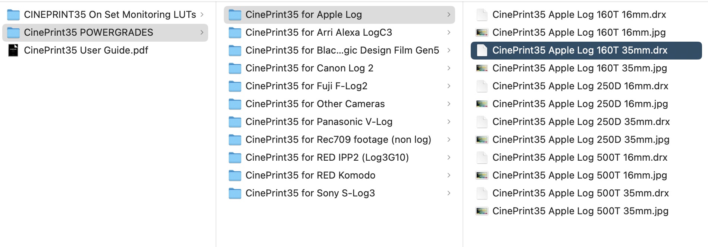The image size is (708, 247).
Task: Click the Apple Log 250D 35mm.drx document icon
Action: [x=482, y=122]
